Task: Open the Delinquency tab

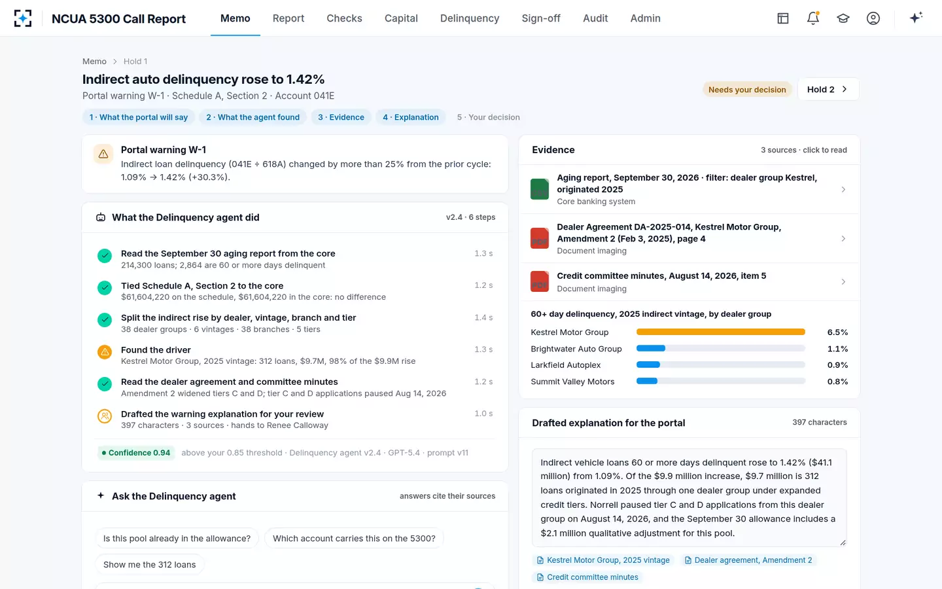Action: (x=470, y=18)
